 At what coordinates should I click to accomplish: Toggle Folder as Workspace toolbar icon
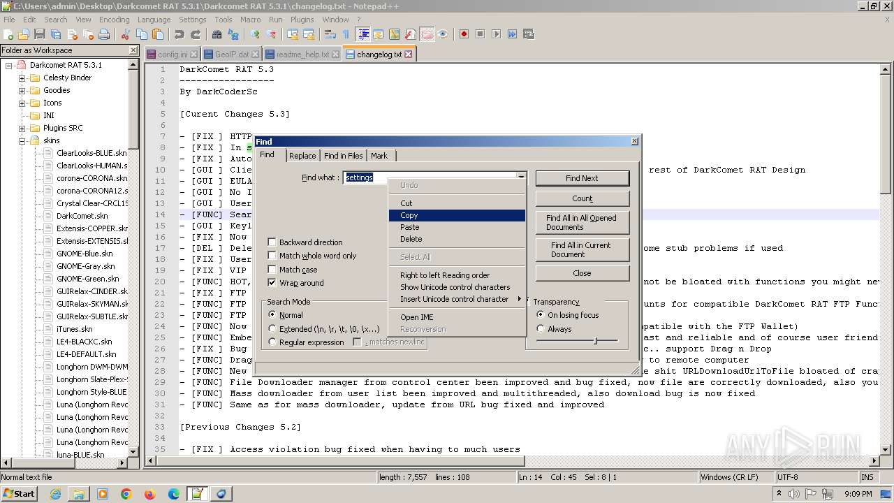pyautogui.click(x=427, y=34)
